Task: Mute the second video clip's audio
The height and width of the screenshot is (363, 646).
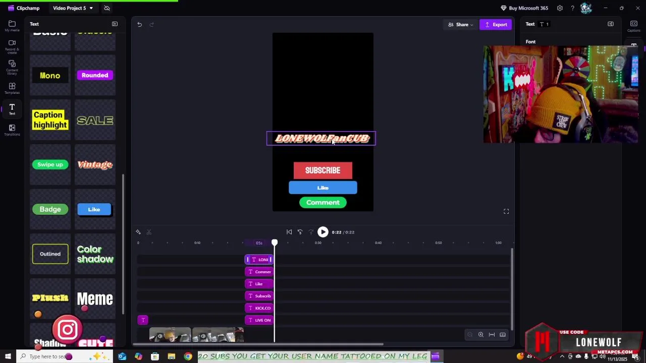Action: click(x=203, y=336)
